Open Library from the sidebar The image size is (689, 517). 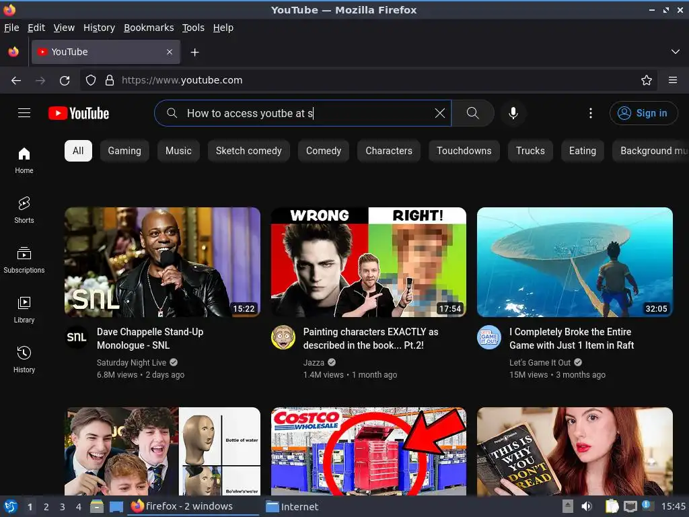[24, 310]
